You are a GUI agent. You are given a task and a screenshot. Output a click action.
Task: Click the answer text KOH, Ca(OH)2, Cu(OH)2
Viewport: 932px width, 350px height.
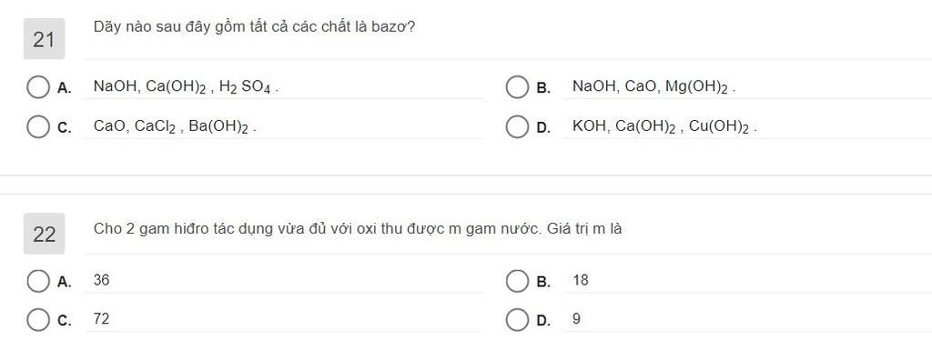[664, 127]
